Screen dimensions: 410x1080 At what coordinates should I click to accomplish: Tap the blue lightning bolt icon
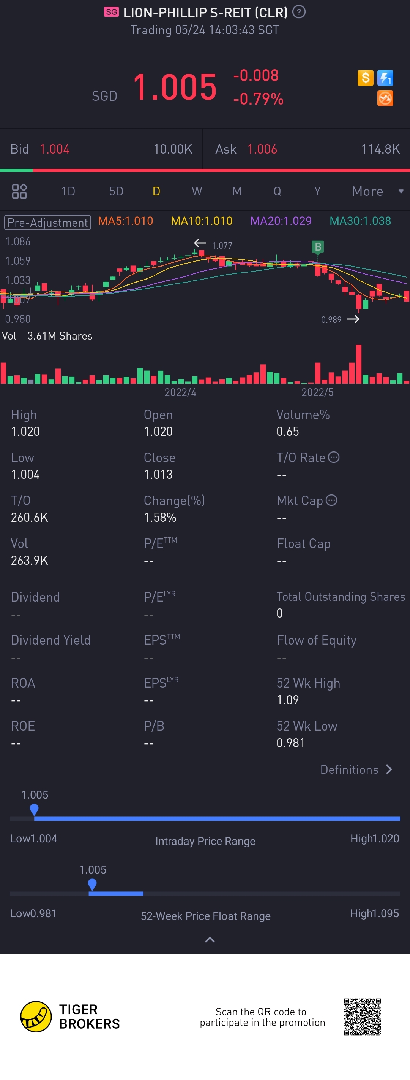click(385, 78)
